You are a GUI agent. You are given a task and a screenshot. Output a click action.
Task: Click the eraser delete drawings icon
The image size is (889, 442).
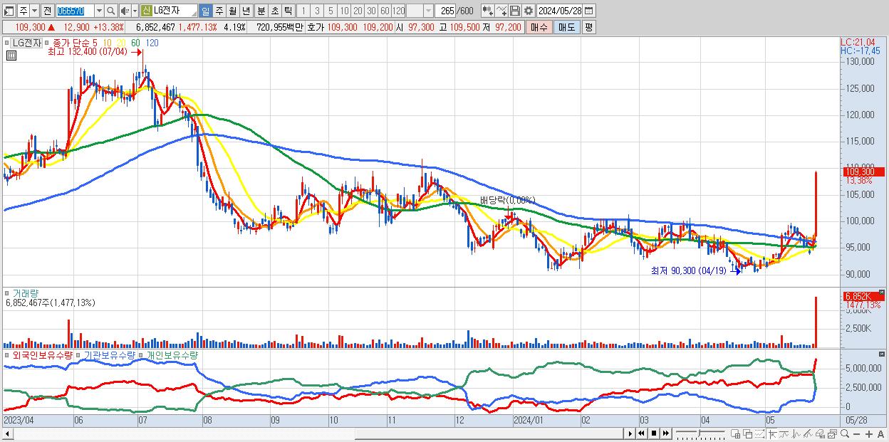tap(820, 434)
